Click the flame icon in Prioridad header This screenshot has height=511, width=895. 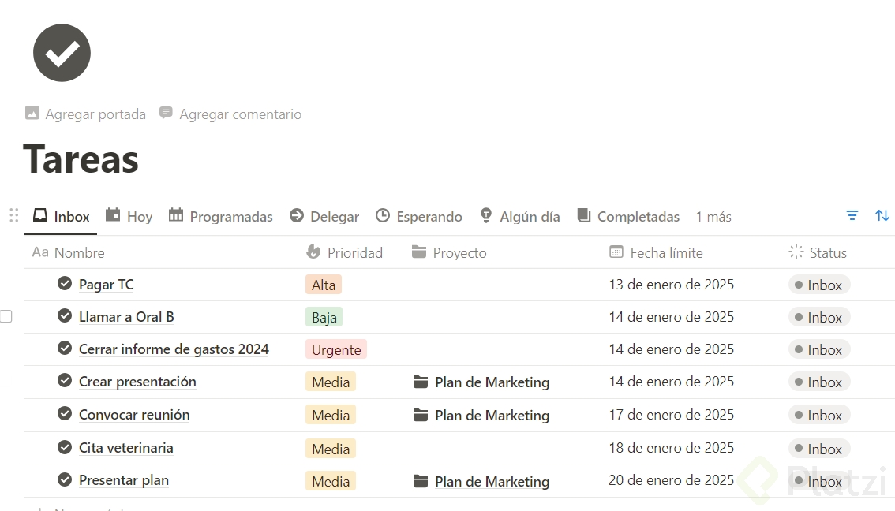click(x=313, y=252)
